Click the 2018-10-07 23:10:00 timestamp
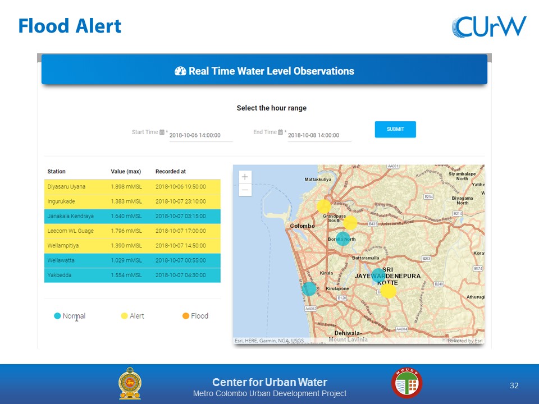This screenshot has height=404, width=539. coord(181,201)
